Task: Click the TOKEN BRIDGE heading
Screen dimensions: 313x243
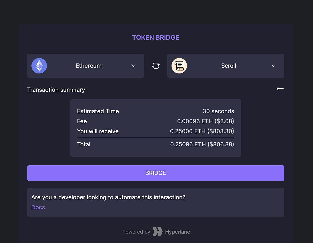Action: (155, 37)
